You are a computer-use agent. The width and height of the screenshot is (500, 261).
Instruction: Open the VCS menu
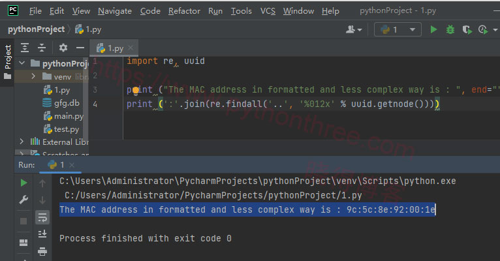pos(268,11)
